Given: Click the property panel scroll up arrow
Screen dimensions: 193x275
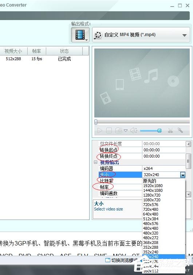Looking at the screenshot, I should click(x=188, y=144).
